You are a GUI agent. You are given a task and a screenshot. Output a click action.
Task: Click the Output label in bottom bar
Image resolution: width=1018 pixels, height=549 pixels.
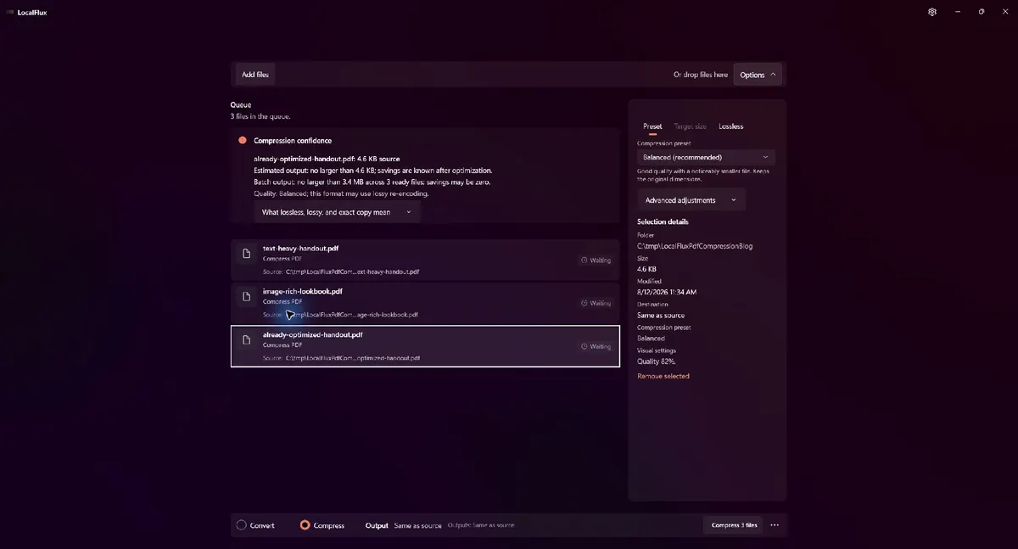377,525
